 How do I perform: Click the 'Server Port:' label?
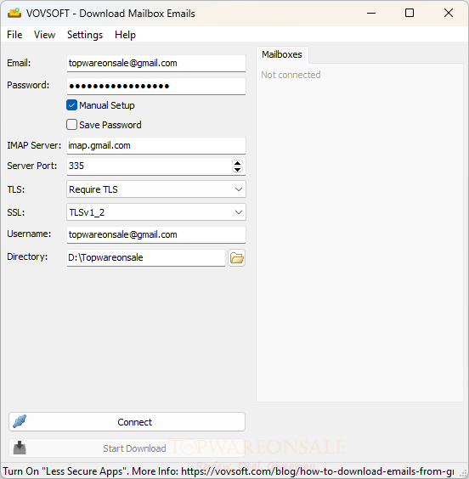click(32, 166)
